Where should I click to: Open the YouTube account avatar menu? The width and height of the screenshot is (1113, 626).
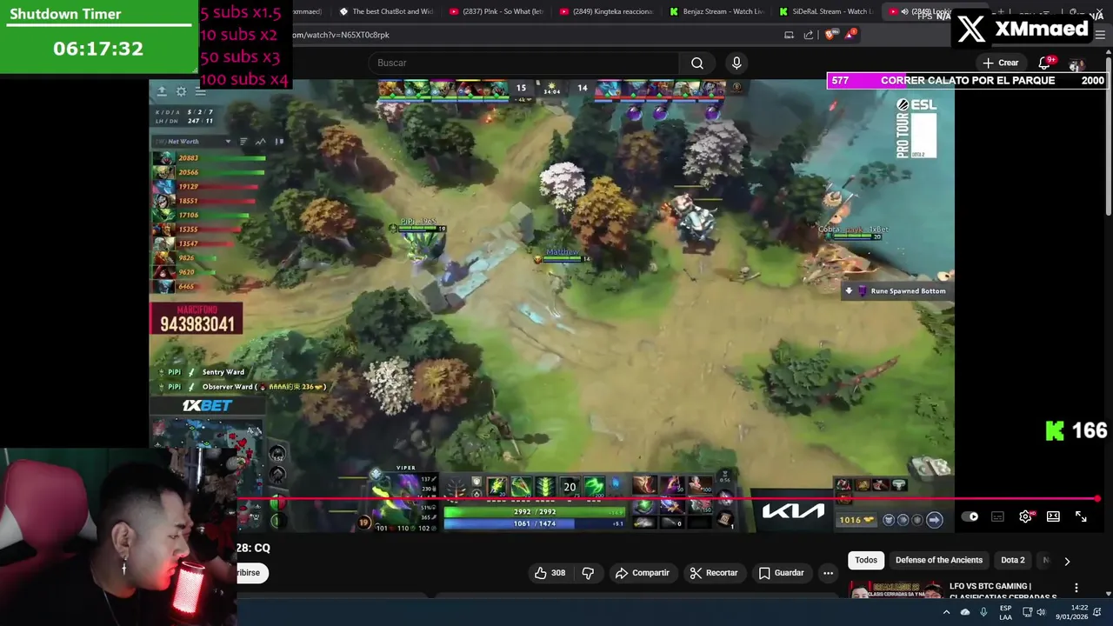tap(1076, 63)
